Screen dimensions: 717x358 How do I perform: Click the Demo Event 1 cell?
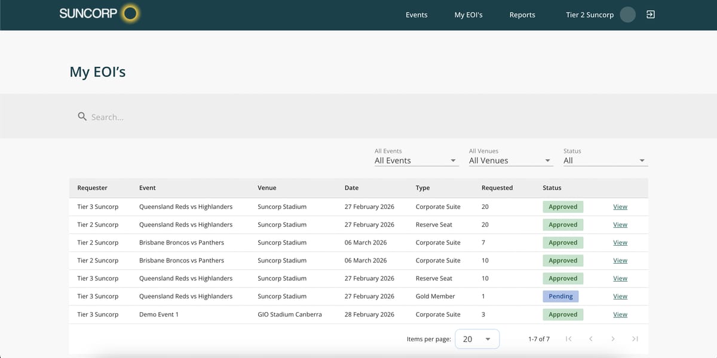pos(159,314)
